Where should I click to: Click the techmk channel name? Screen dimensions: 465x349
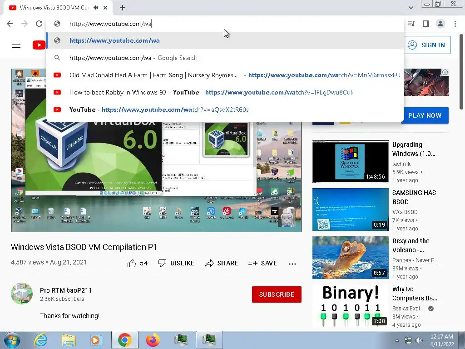click(x=401, y=164)
